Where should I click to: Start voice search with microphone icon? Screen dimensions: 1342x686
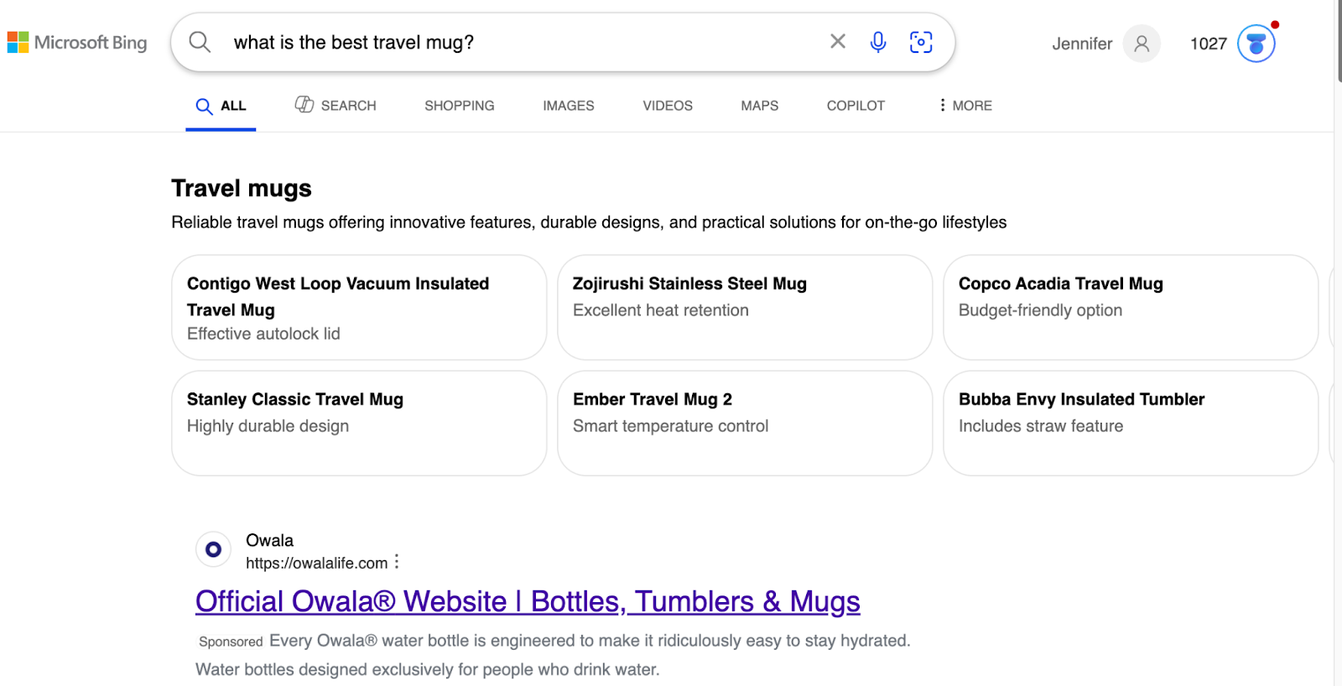coord(878,42)
